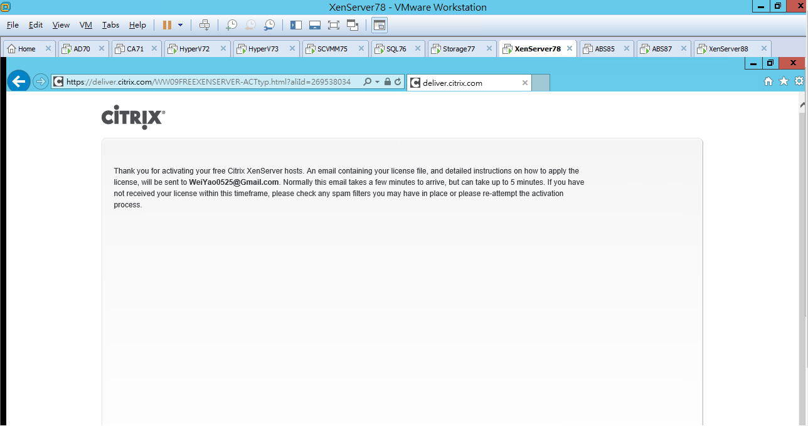Go forward in Internet Explorer

coord(40,81)
